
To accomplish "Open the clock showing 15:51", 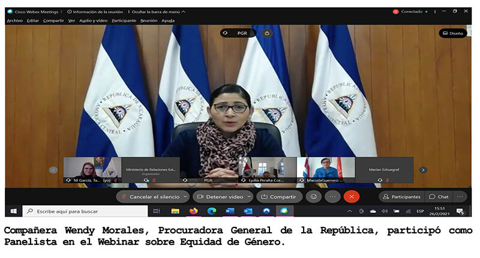I will [x=440, y=211].
